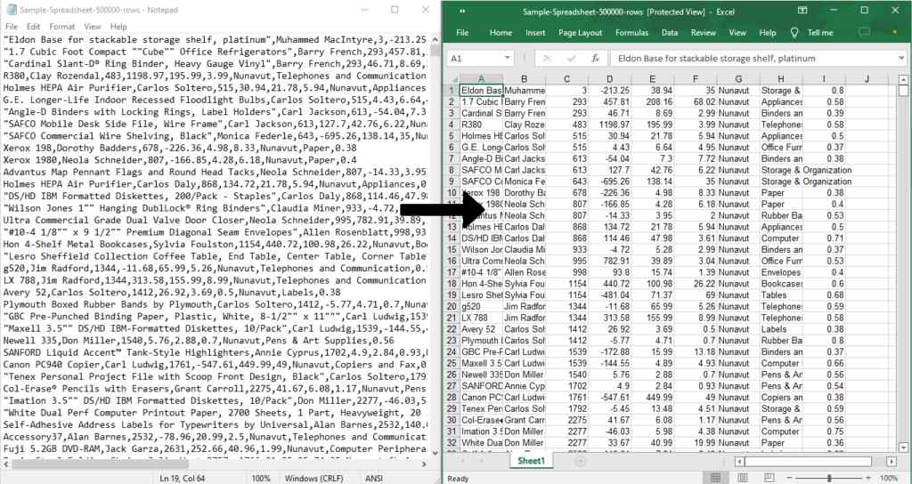
Task: Open Ribbon Display Options in Excel title bar
Action: click(x=802, y=11)
